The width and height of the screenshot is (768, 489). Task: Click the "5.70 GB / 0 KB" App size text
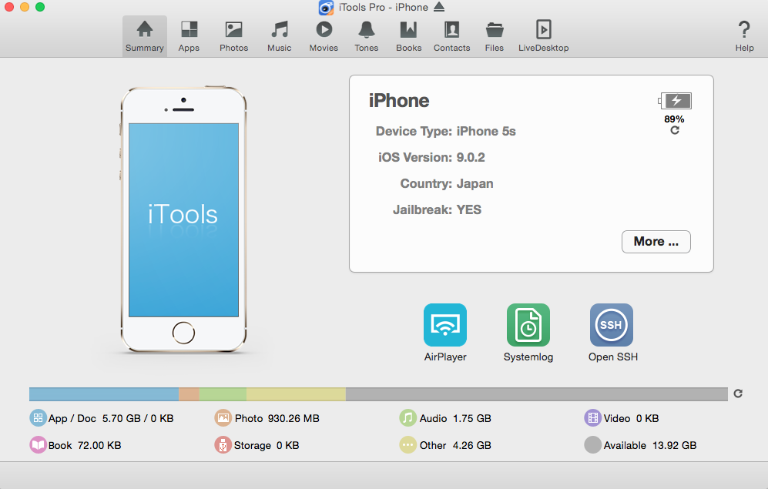(x=138, y=418)
